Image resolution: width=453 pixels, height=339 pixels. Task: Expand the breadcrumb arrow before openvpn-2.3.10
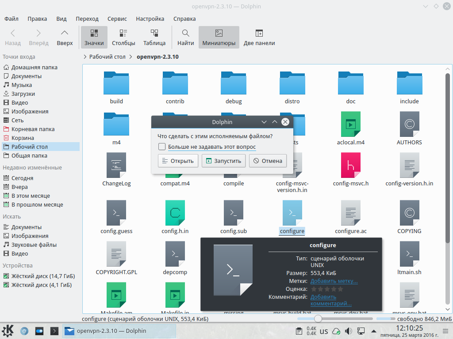[x=131, y=57]
